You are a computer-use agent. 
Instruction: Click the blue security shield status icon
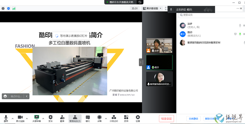tap(9, 9)
